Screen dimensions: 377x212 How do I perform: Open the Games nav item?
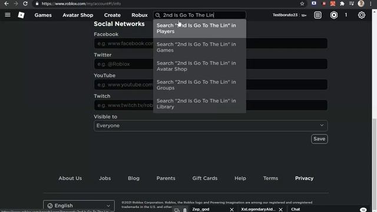[43, 15]
